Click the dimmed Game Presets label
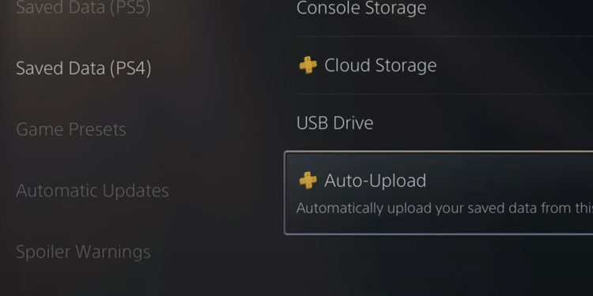The height and width of the screenshot is (296, 593). coord(71,129)
